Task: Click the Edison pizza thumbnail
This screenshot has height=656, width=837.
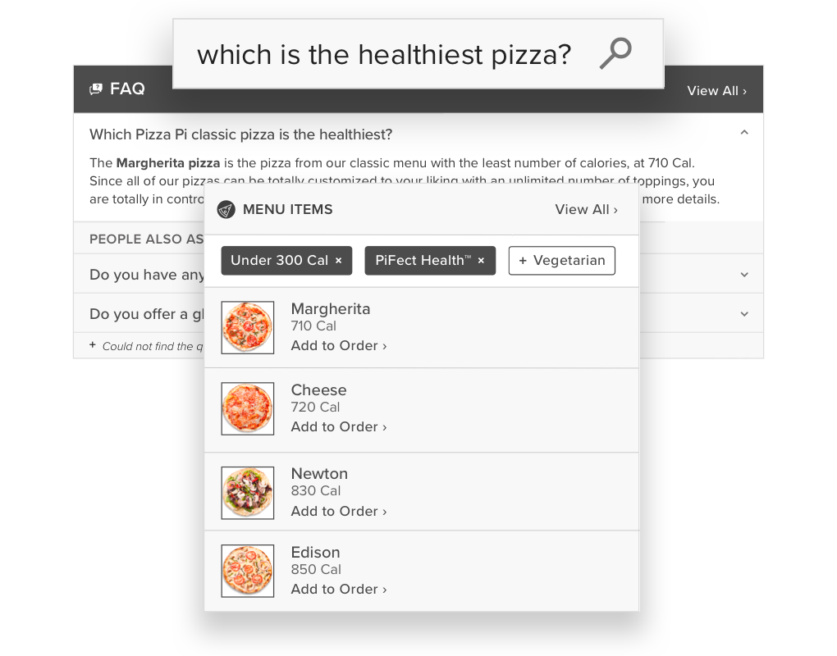Action: 248,571
